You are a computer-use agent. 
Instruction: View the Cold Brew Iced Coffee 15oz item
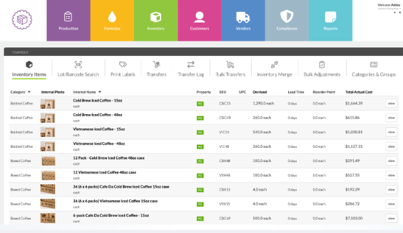[391, 103]
